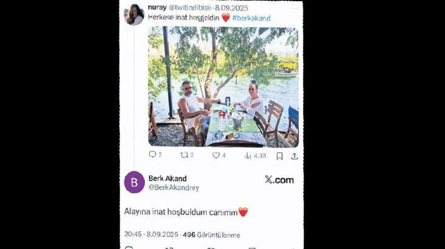View analytics icon showing 4.33 views
The image size is (445, 249).
point(248,155)
